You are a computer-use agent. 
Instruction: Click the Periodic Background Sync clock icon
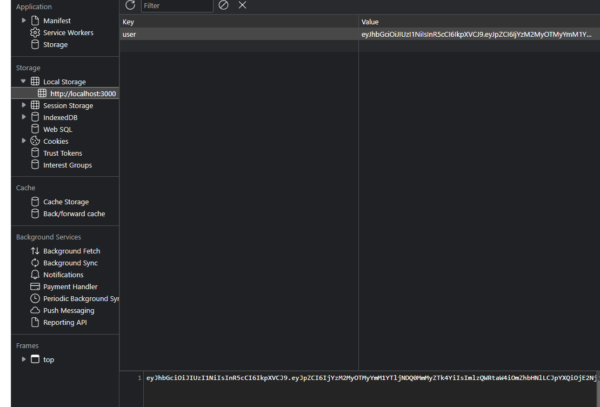click(x=35, y=298)
